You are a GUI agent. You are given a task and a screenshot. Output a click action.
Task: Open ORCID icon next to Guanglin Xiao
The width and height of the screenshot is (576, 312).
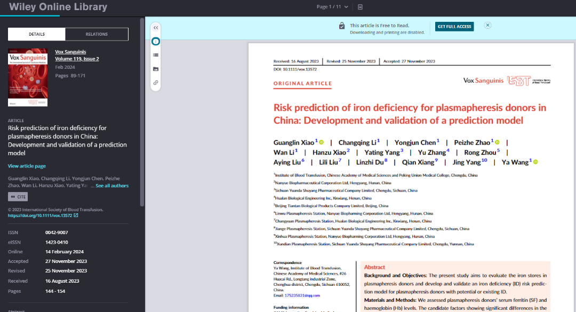click(322, 142)
